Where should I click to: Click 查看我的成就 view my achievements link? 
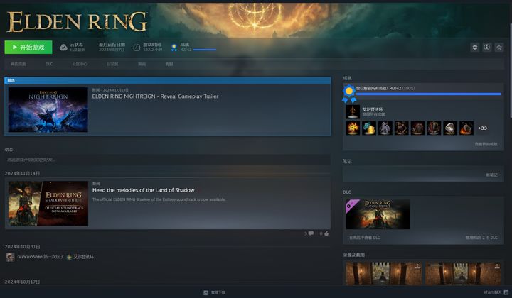(486, 144)
